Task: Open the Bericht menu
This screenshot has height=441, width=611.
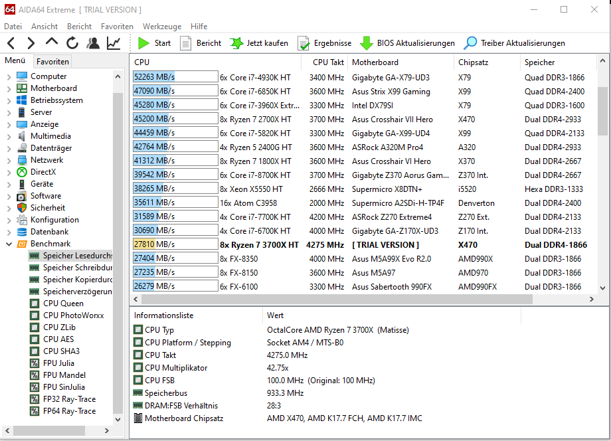Action: click(x=79, y=27)
